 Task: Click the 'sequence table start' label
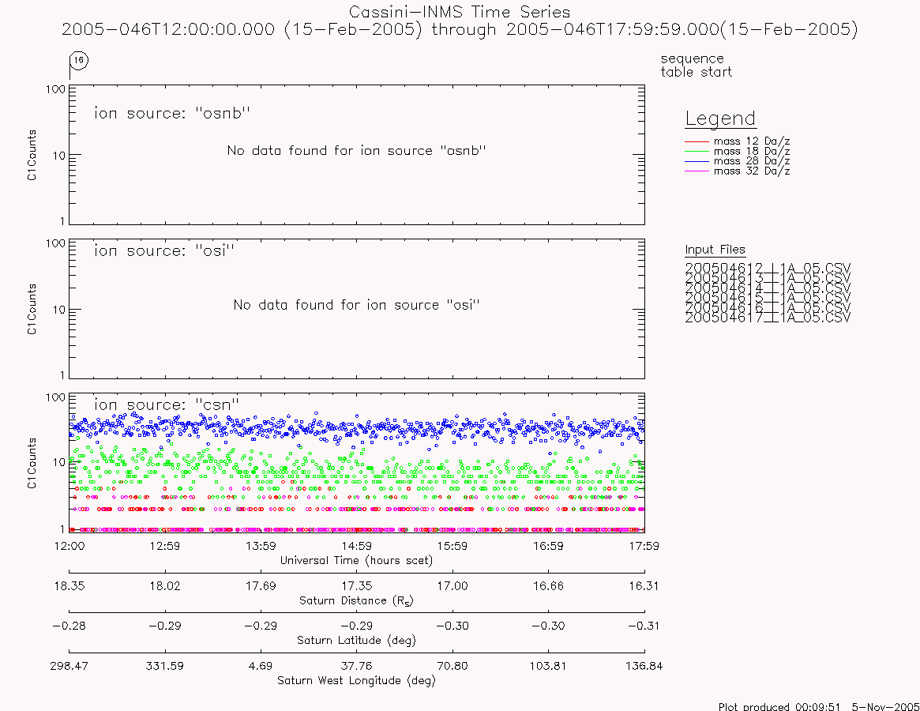click(x=696, y=65)
